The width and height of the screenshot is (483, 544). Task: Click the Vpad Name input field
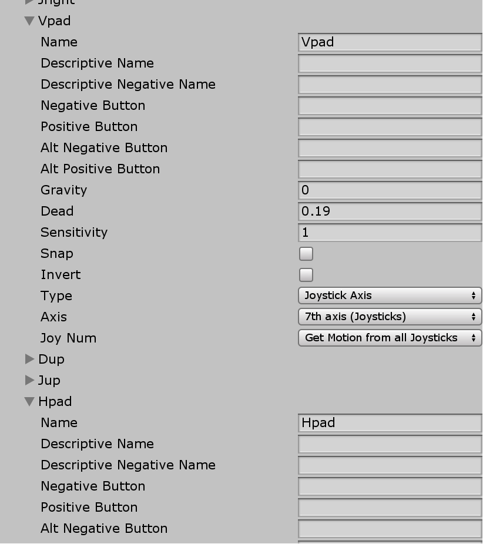(390, 42)
